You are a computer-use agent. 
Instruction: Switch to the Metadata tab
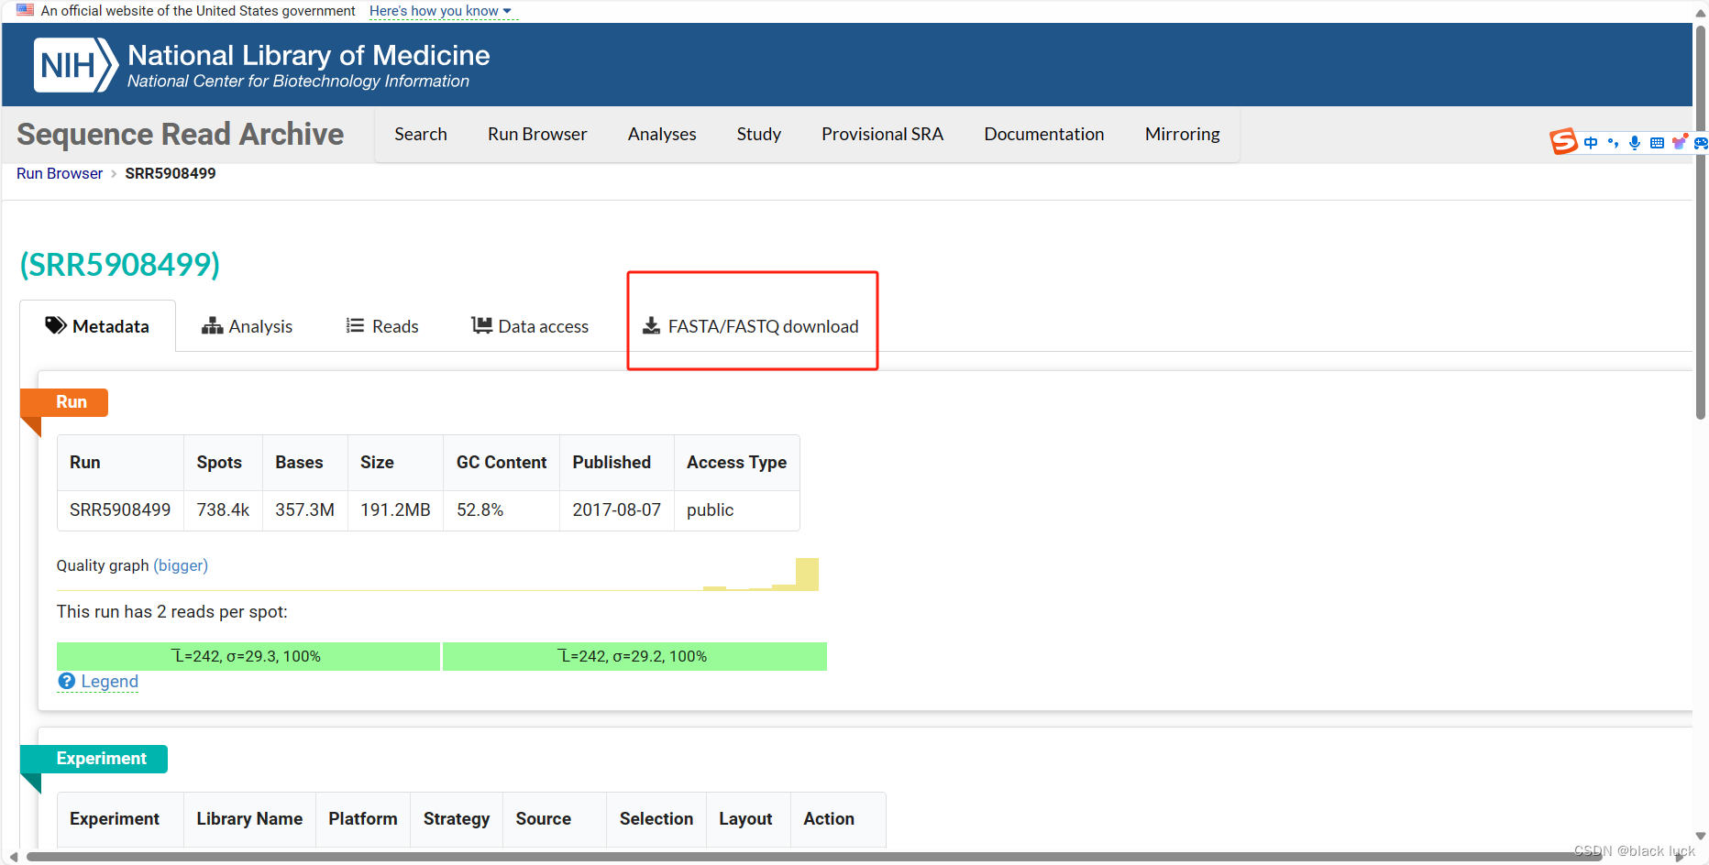coord(97,326)
